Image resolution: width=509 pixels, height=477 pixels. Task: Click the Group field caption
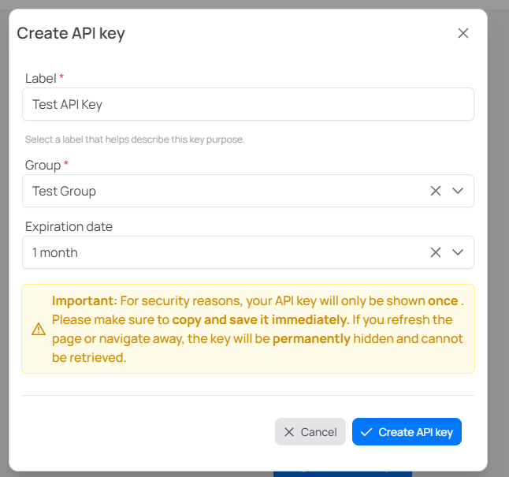pyautogui.click(x=43, y=165)
